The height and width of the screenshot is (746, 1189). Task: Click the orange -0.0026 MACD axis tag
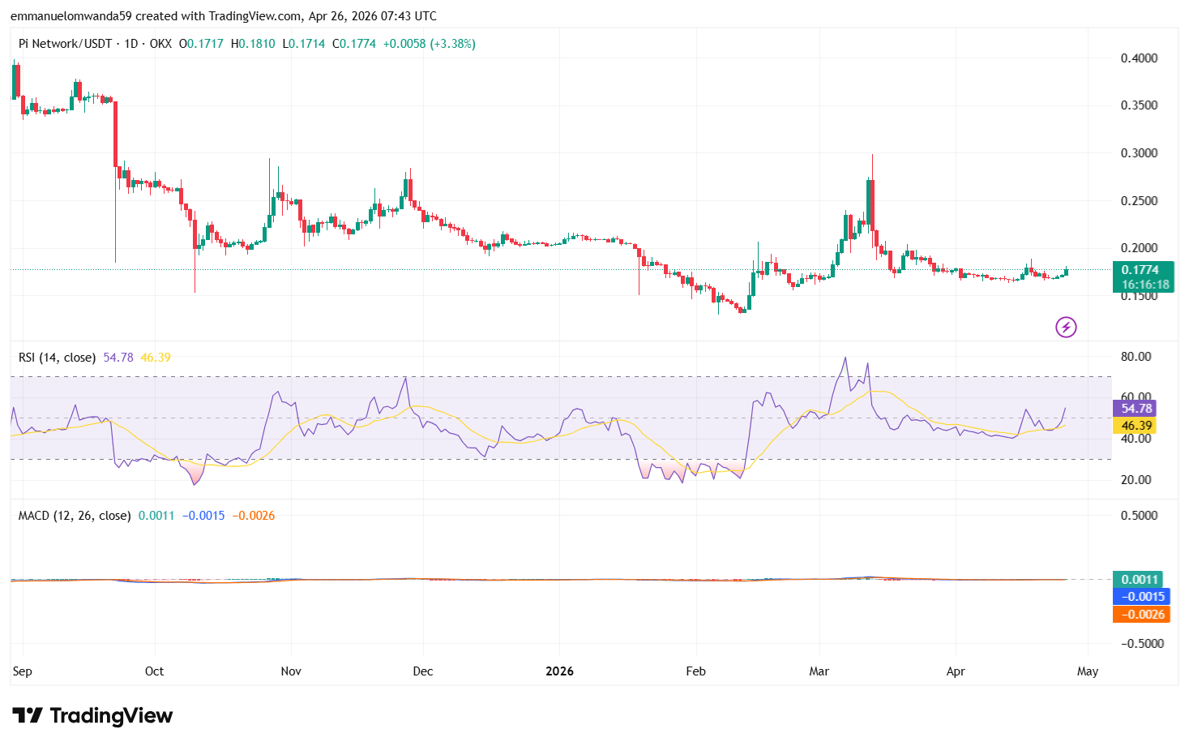tap(1141, 615)
